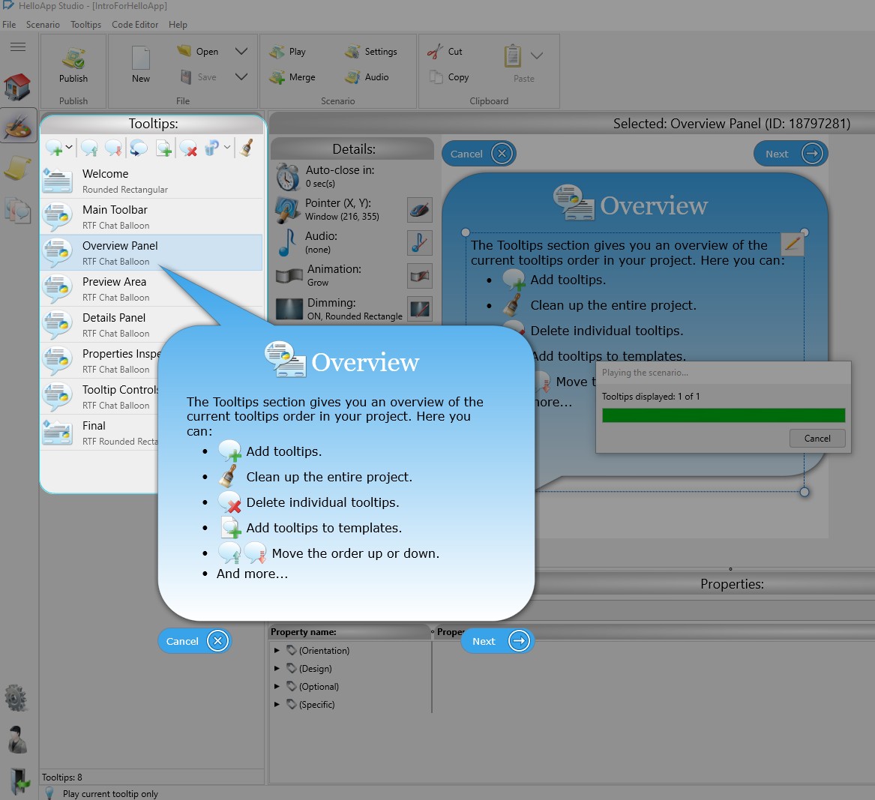Click the Save button in the File group
This screenshot has width=875, height=800.
197,77
